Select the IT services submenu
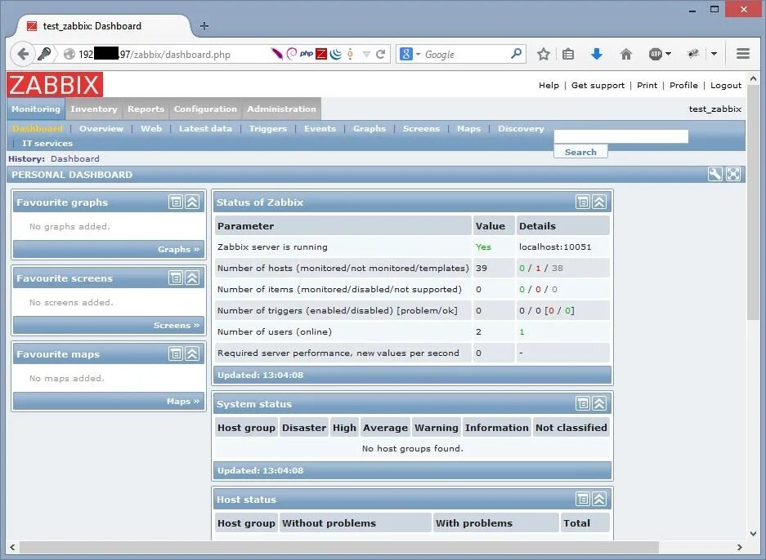 47,144
